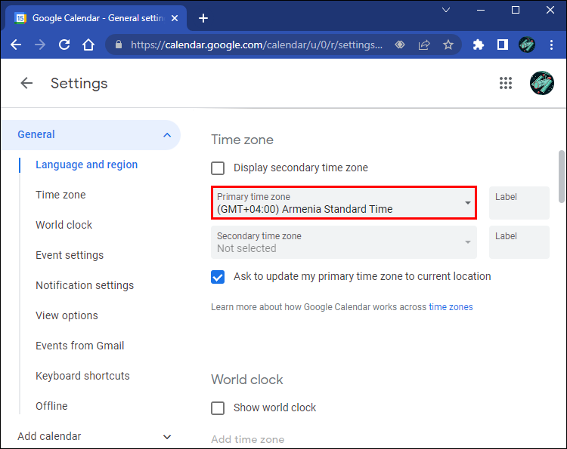Open the Google account avatar in Settings
The width and height of the screenshot is (567, 449).
tap(542, 83)
